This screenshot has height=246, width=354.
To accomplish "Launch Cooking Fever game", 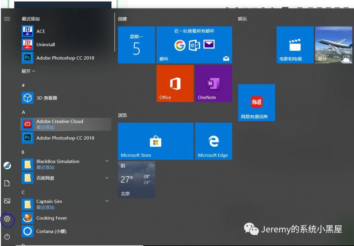I will [66, 218].
